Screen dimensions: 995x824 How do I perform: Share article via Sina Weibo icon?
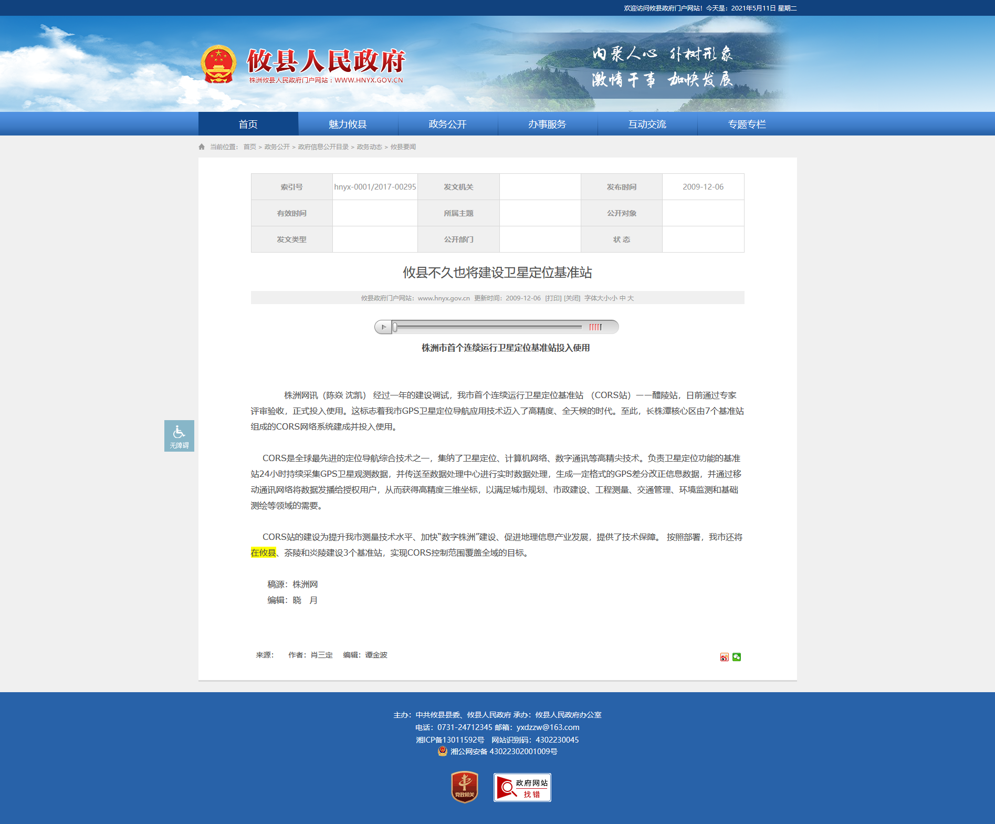pos(724,657)
